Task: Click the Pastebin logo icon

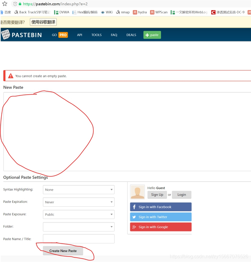Action: coord(5,34)
